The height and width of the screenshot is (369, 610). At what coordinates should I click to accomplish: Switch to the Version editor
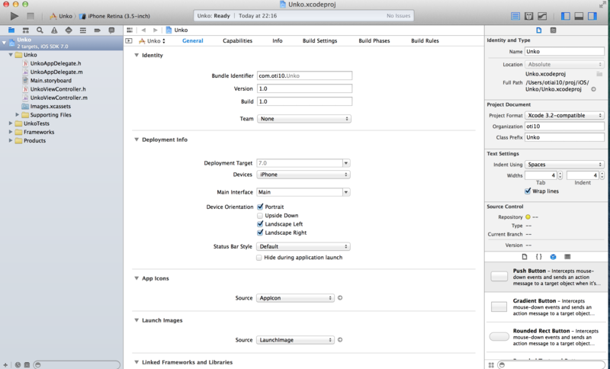(x=542, y=16)
